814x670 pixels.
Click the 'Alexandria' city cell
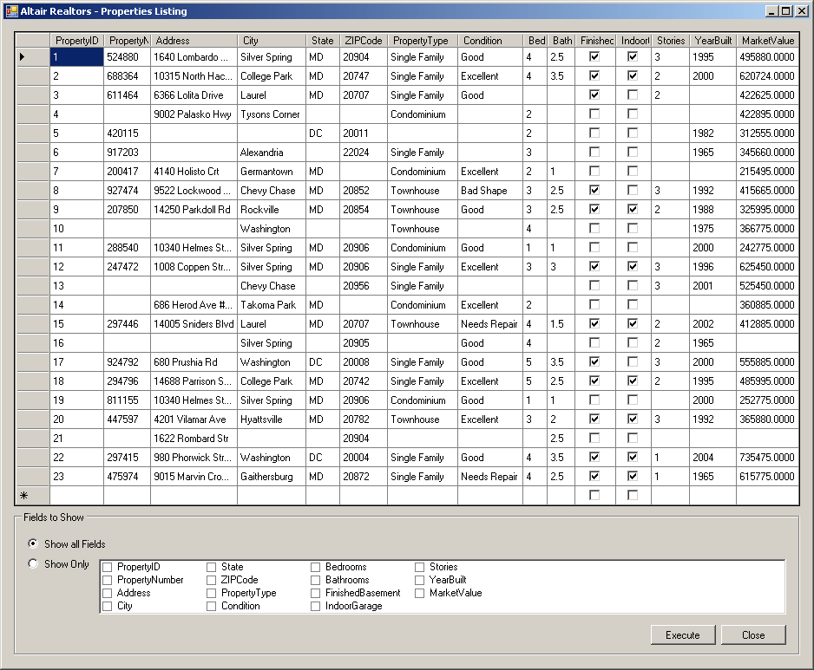272,153
